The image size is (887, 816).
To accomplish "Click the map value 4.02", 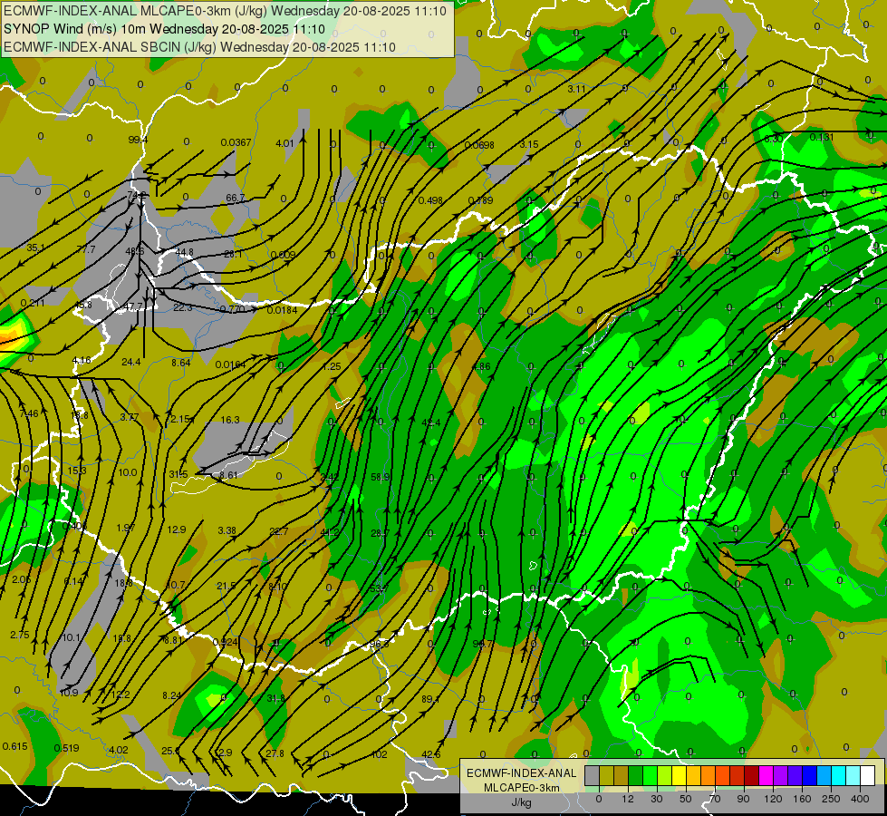I will [x=118, y=750].
